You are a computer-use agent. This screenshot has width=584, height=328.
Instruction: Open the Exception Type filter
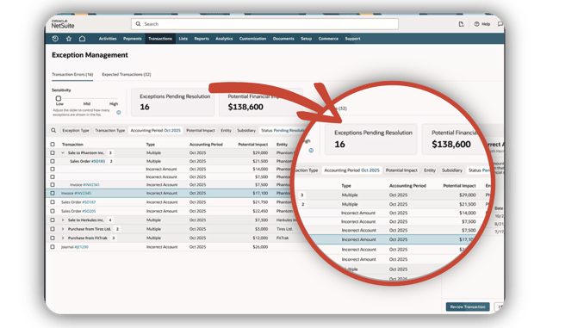point(76,130)
